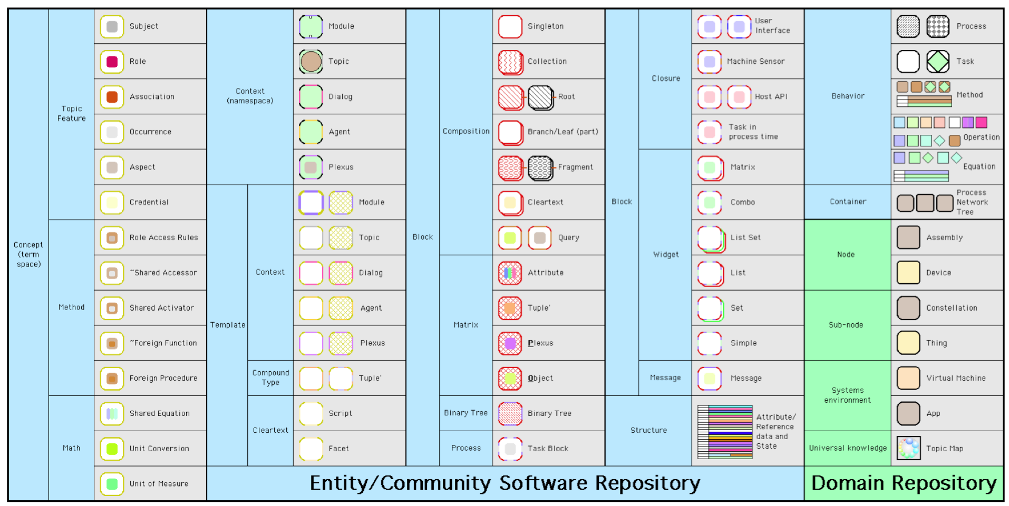The image size is (1009, 506).
Task: Click the Virtual Machine node icon
Action: [908, 378]
